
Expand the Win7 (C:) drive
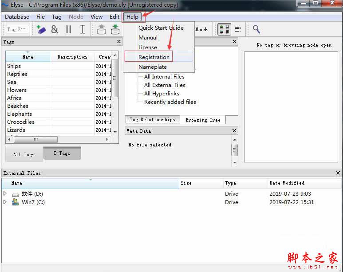point(5,202)
